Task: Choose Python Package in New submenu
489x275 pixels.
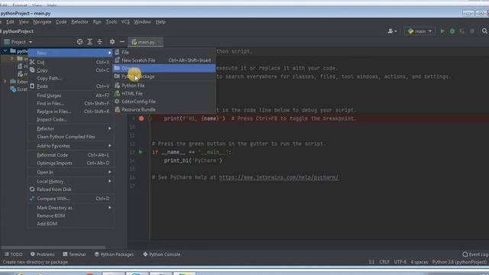Action: point(164,76)
